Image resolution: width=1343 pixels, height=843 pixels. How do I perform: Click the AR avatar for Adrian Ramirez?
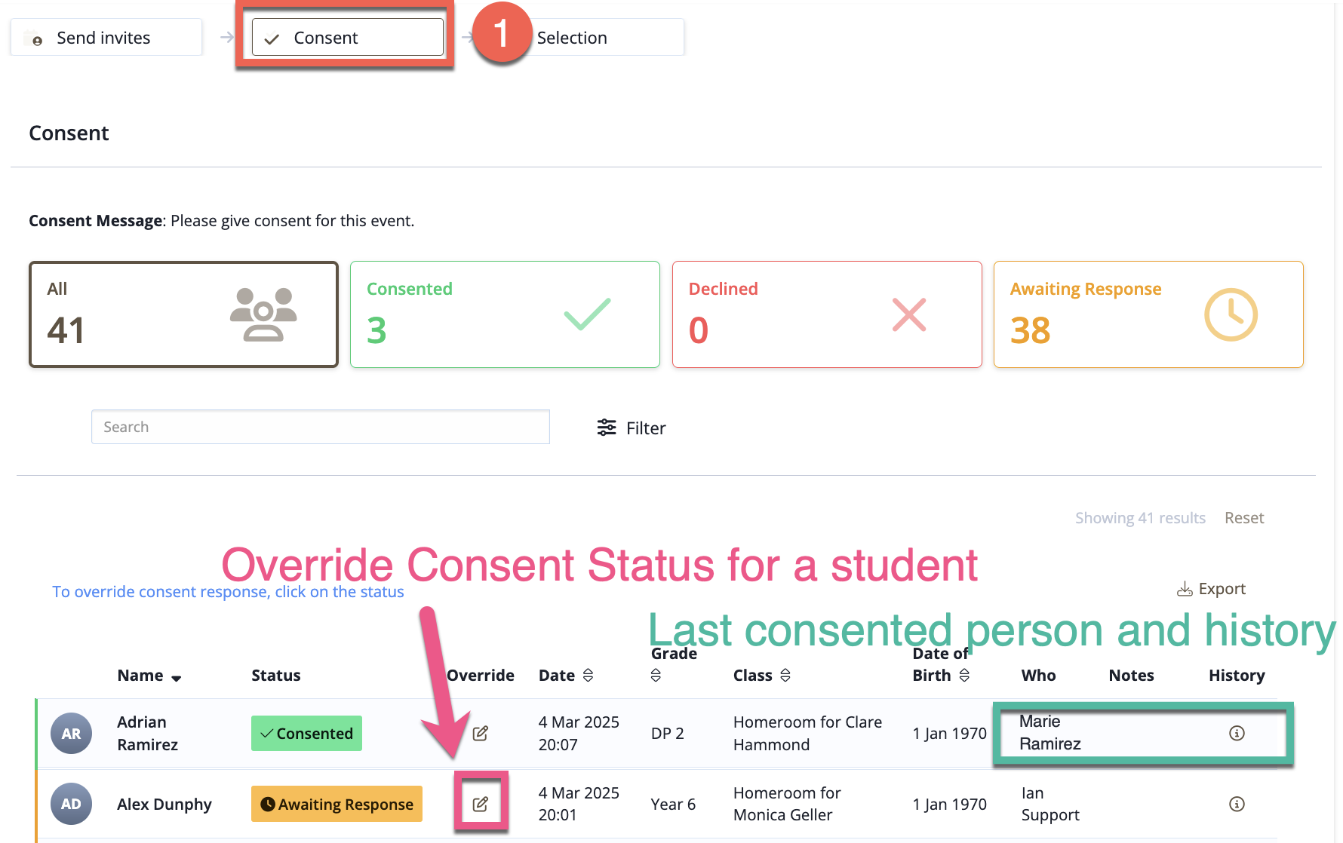coord(71,733)
